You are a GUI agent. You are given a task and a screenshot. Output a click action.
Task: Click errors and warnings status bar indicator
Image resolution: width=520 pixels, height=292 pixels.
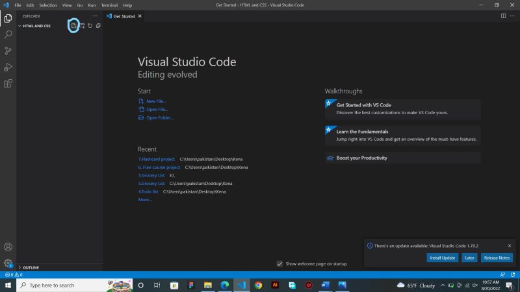[14, 274]
